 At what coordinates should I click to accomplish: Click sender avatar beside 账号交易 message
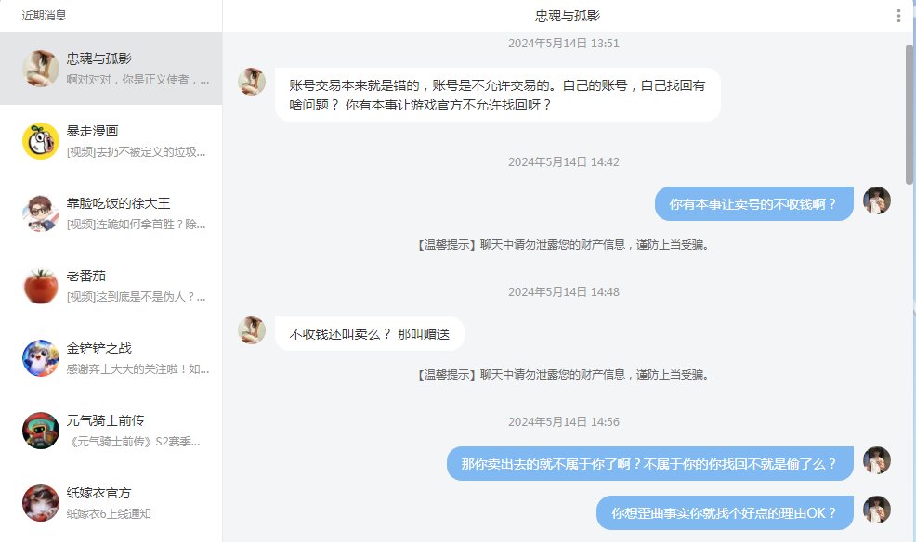pyautogui.click(x=252, y=82)
